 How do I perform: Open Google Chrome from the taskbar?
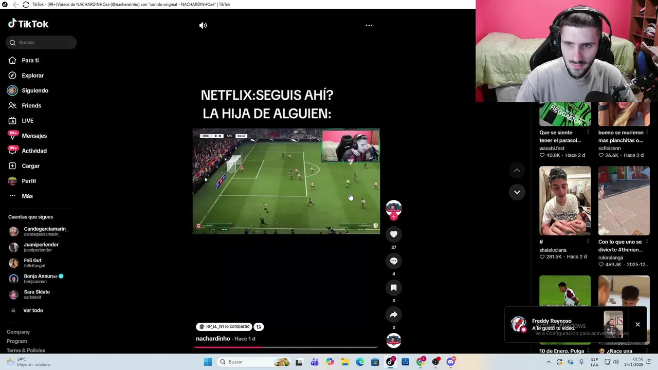421,362
